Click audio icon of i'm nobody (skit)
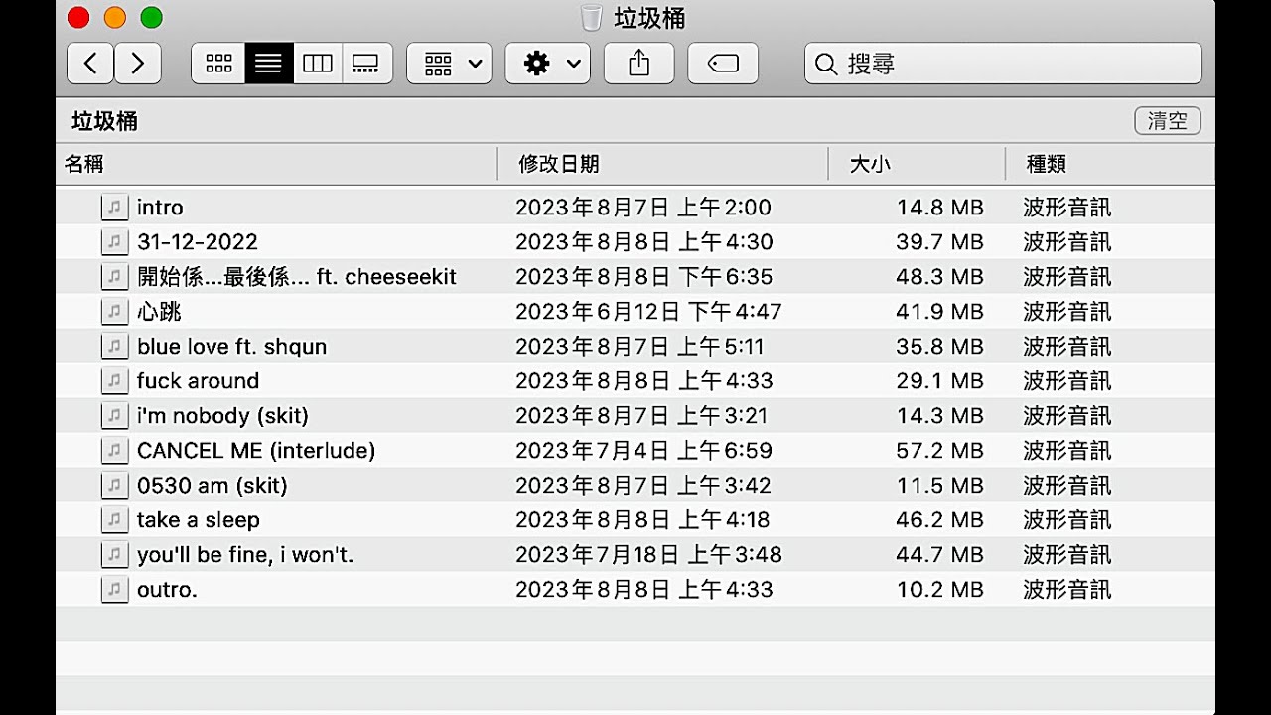Image resolution: width=1271 pixels, height=715 pixels. pos(115,416)
